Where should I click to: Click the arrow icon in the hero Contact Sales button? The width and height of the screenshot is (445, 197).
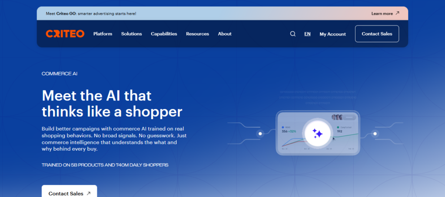point(89,194)
